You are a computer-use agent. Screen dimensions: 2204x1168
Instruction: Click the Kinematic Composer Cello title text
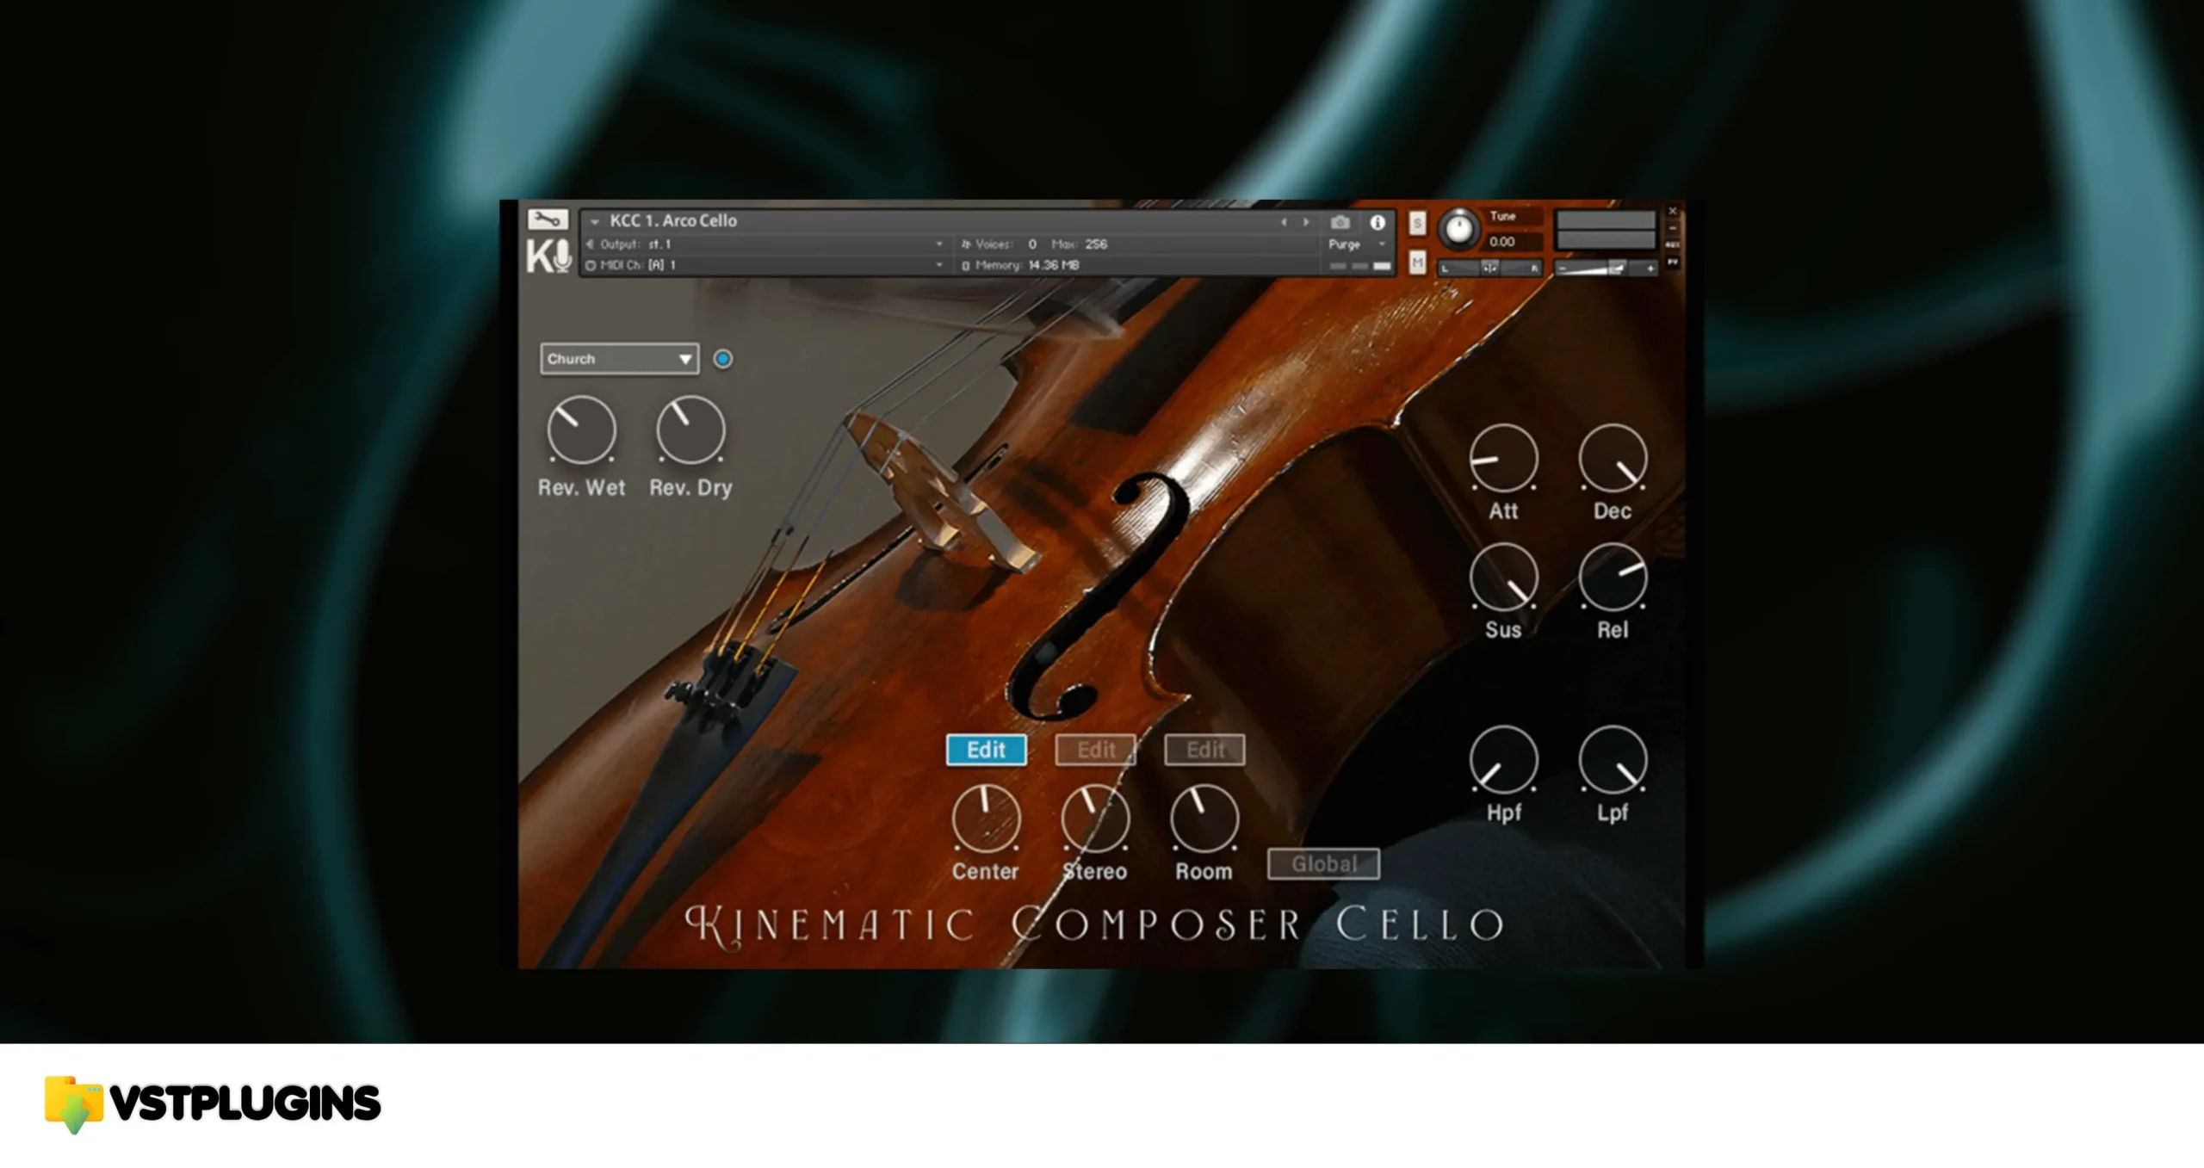[x=1094, y=925]
